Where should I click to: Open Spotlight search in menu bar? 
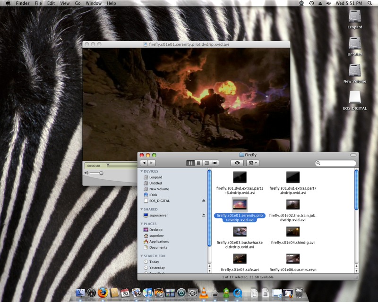pos(369,3)
